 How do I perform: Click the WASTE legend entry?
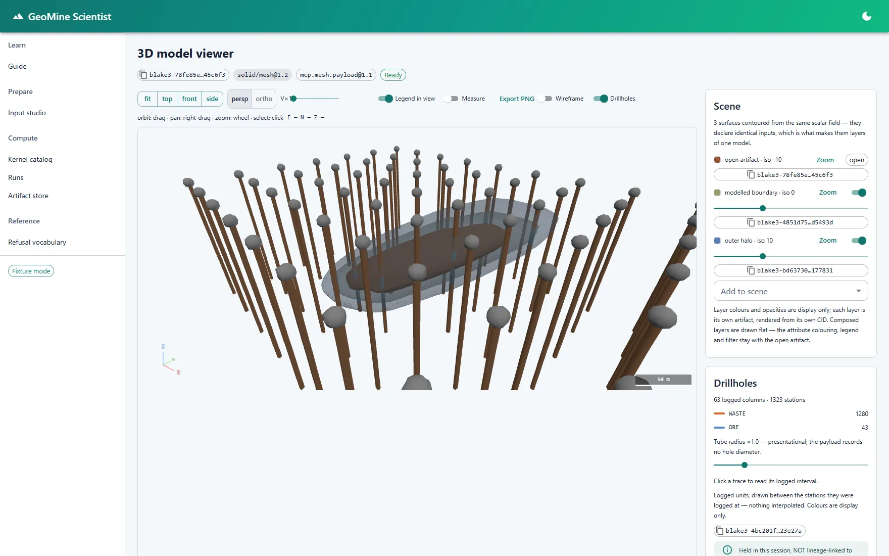(791, 413)
